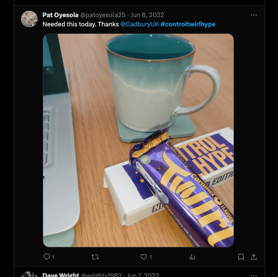Repost Pat Oyesola's Twirl tweet
278x277 pixels.
pyautogui.click(x=95, y=256)
